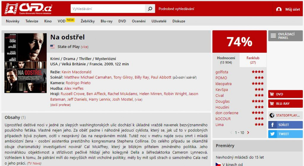Open composer Alex Heffes' page
The height and width of the screenshot is (166, 304).
(x=74, y=88)
